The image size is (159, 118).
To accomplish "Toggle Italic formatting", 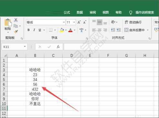I will pos(34,30).
